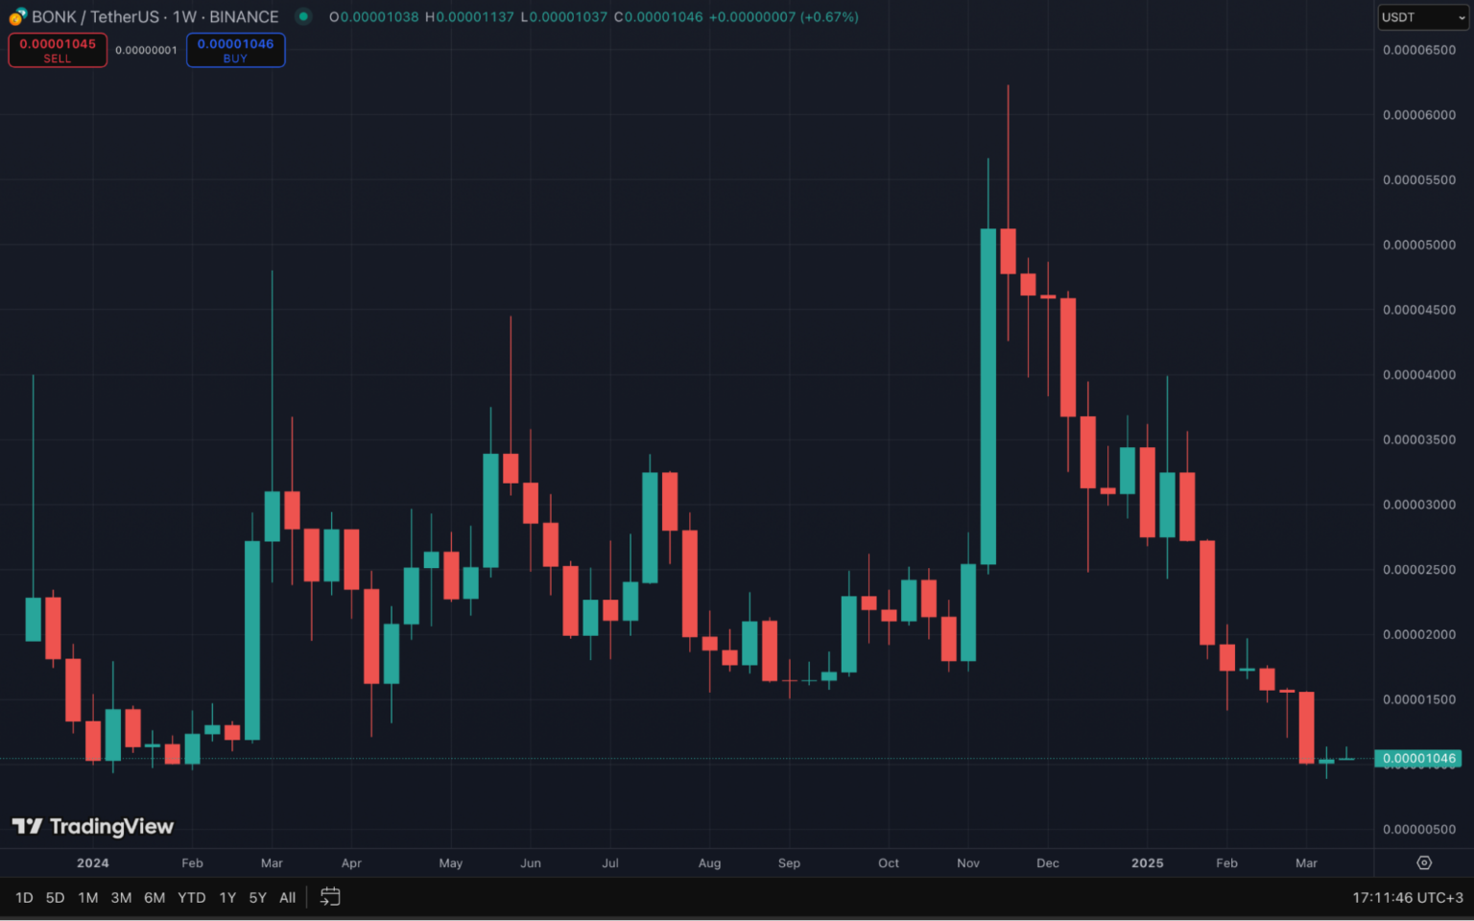Click the Sep label on time axis

[x=789, y=863]
